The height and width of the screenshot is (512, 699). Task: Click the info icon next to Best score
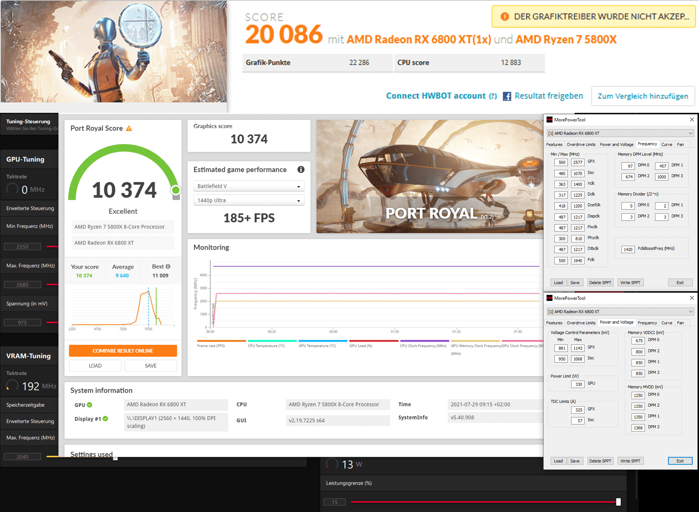point(168,266)
